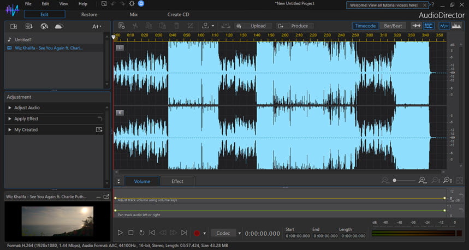Open the Codec dropdown arrow
The height and width of the screenshot is (250, 469).
(240, 233)
